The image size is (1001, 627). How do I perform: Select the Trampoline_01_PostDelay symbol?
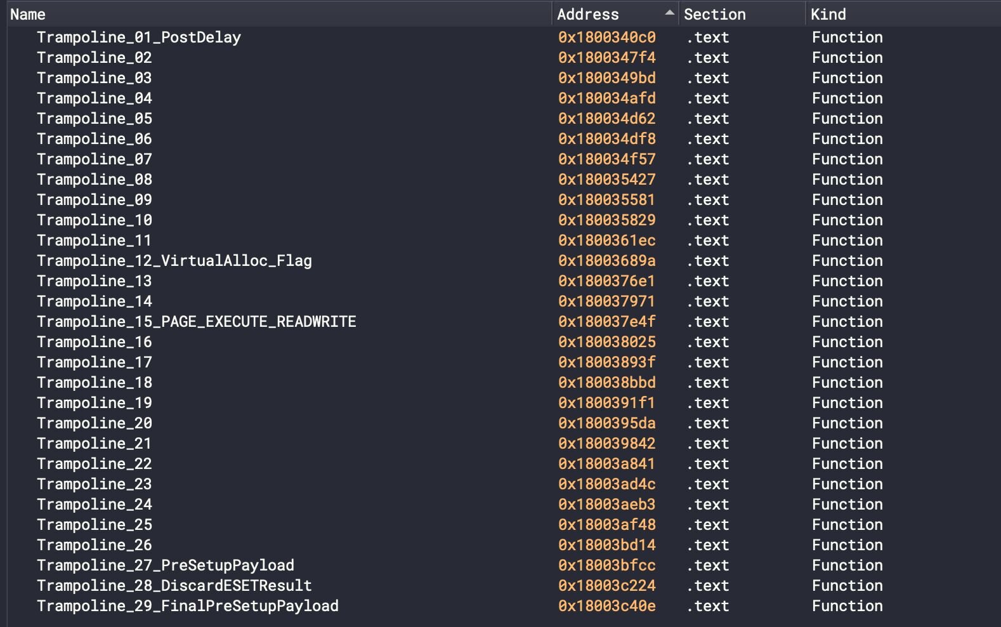[x=138, y=37]
